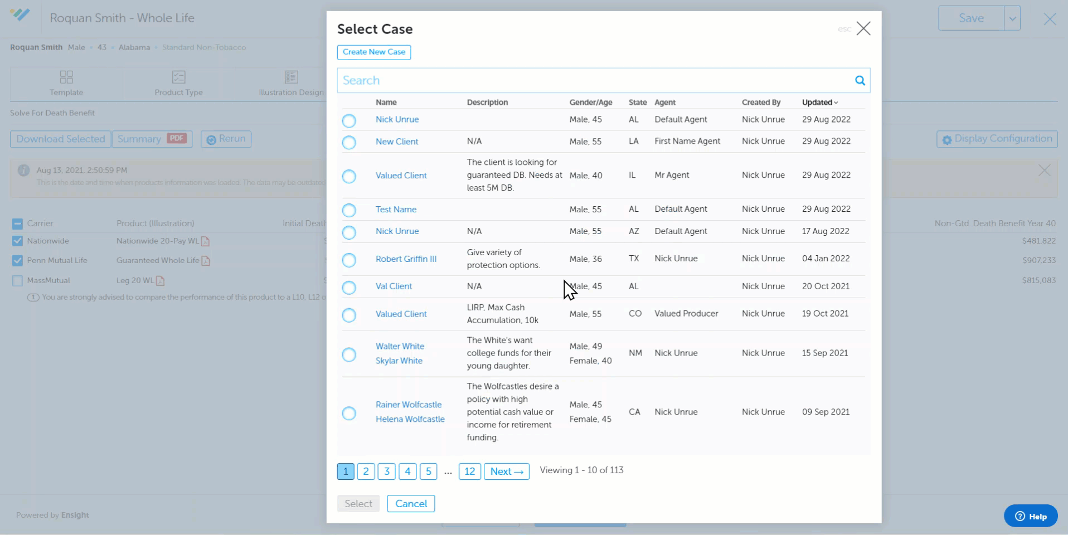Open the Val Client case link
This screenshot has width=1068, height=535.
394,286
